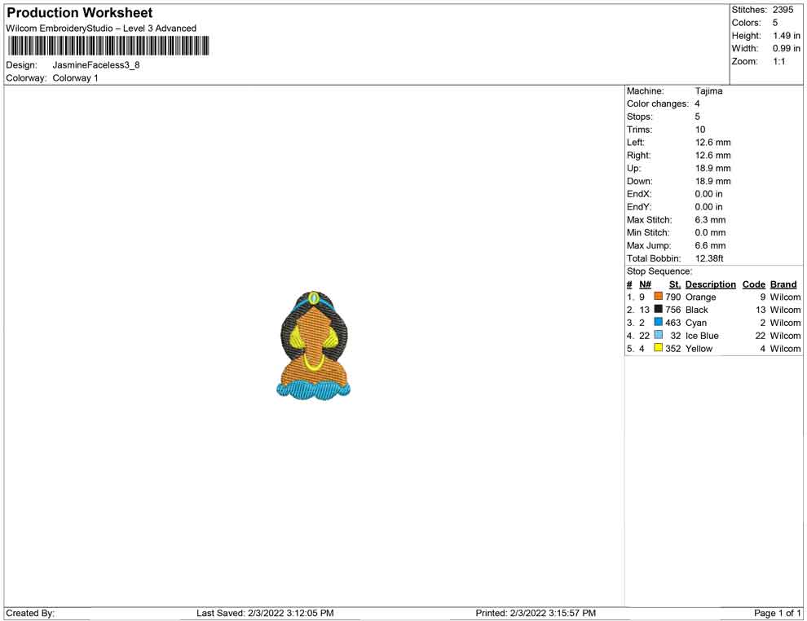Viewport: 807px width, 621px height.
Task: Click the Brand column header
Action: (x=783, y=284)
